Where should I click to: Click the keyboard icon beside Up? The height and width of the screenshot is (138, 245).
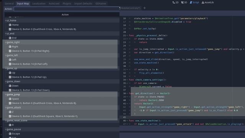(10, 73)
